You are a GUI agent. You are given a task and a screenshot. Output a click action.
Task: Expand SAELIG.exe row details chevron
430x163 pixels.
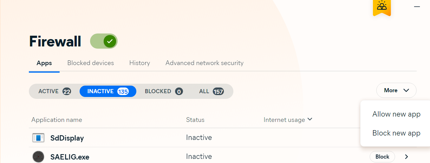coord(407,157)
